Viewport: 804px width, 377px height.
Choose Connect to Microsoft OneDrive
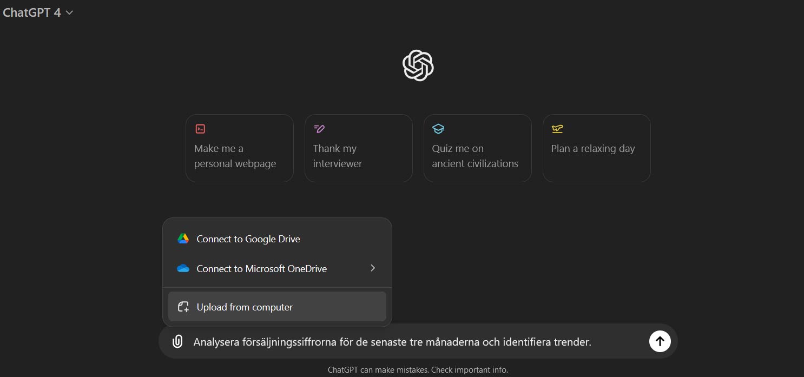[x=277, y=268]
